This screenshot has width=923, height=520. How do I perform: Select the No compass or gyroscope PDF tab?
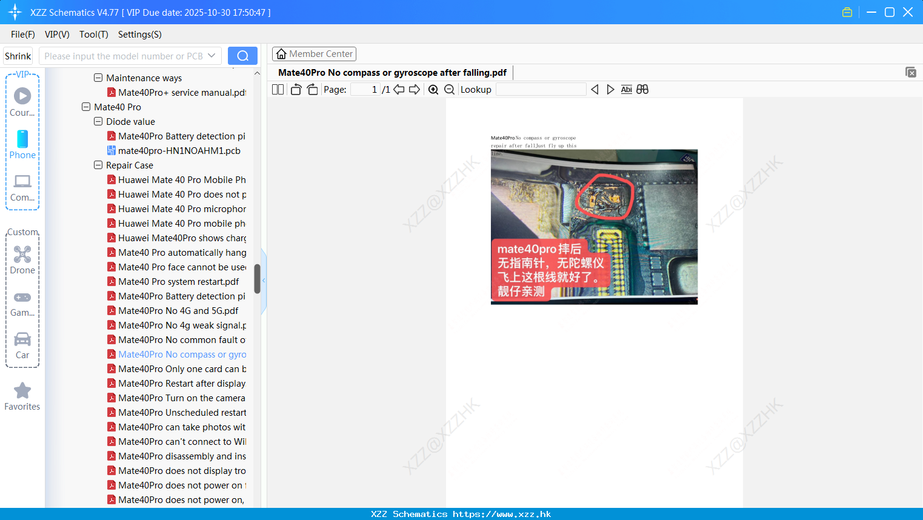pos(392,72)
